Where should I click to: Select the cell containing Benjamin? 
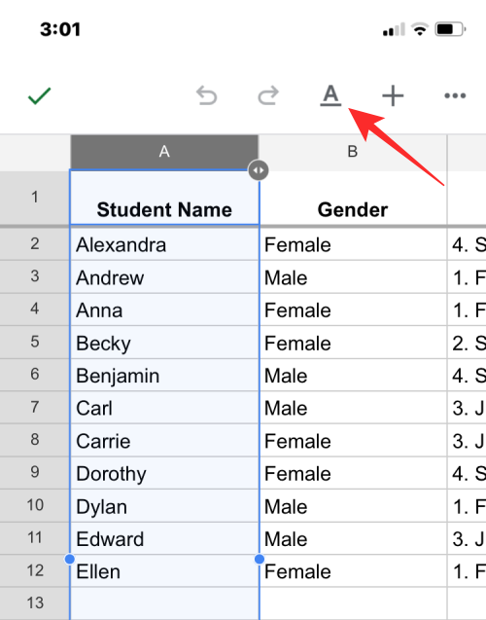click(164, 376)
